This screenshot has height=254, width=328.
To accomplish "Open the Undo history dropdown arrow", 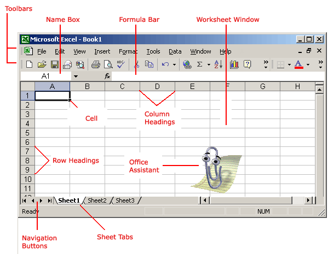I will coord(174,64).
